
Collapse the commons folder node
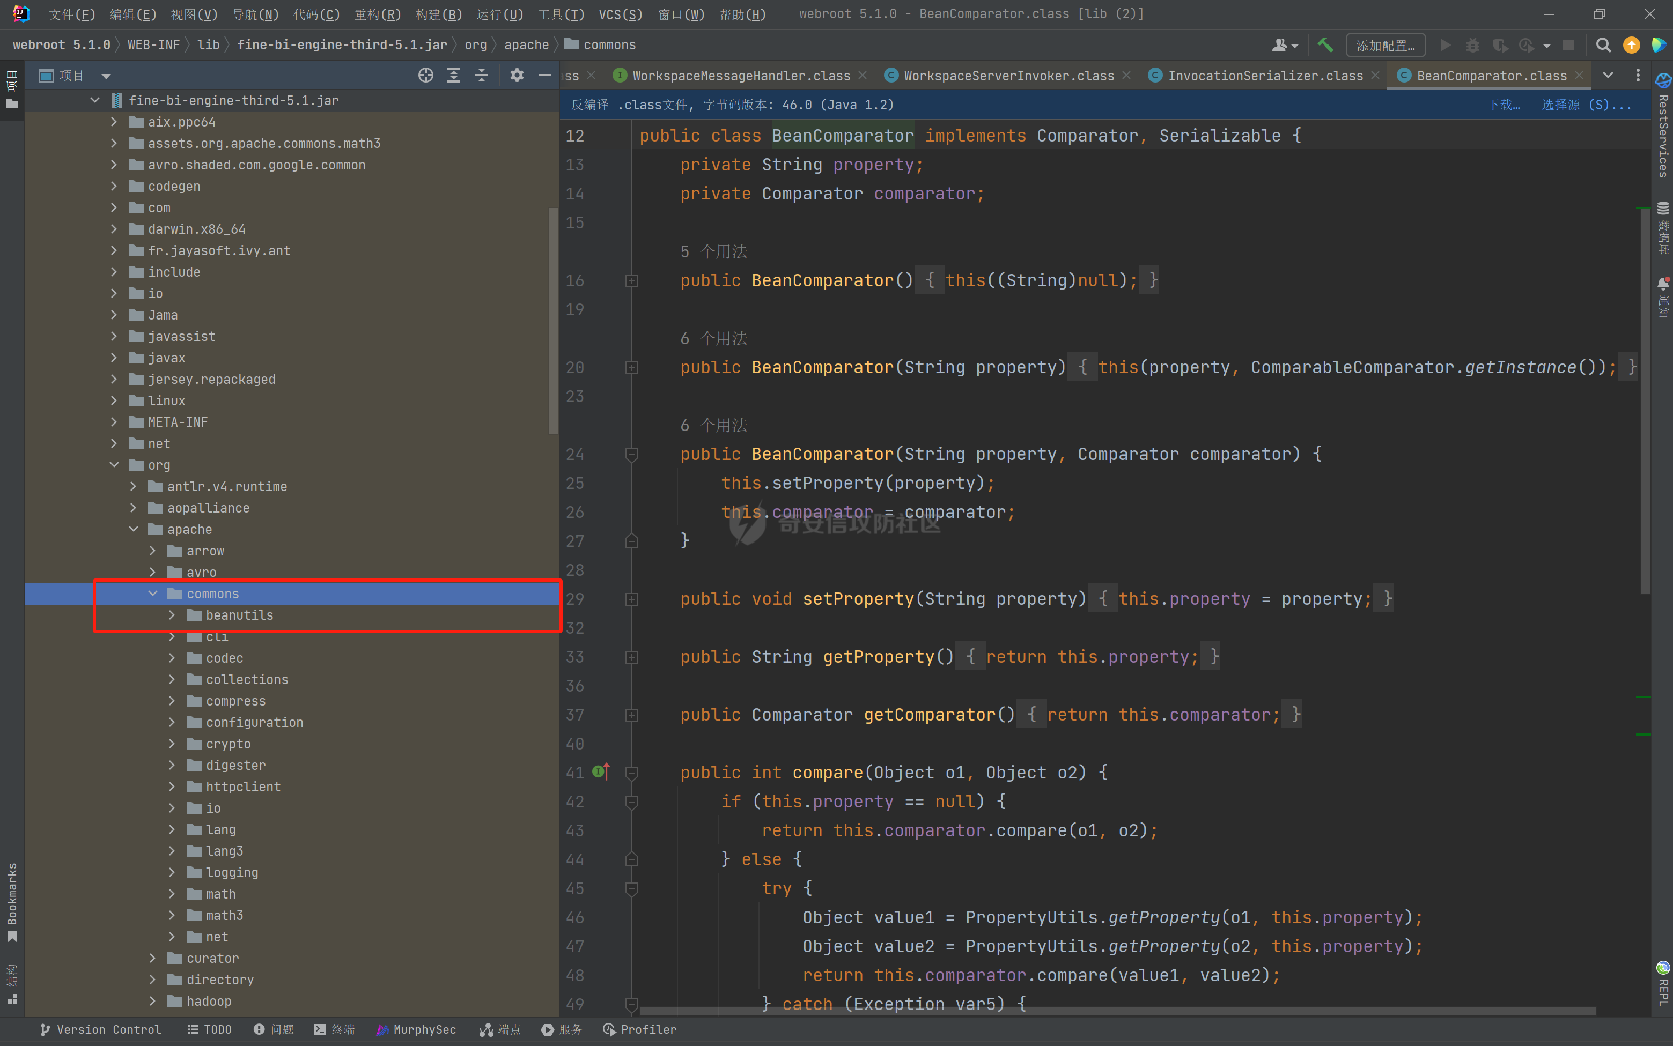tap(153, 594)
